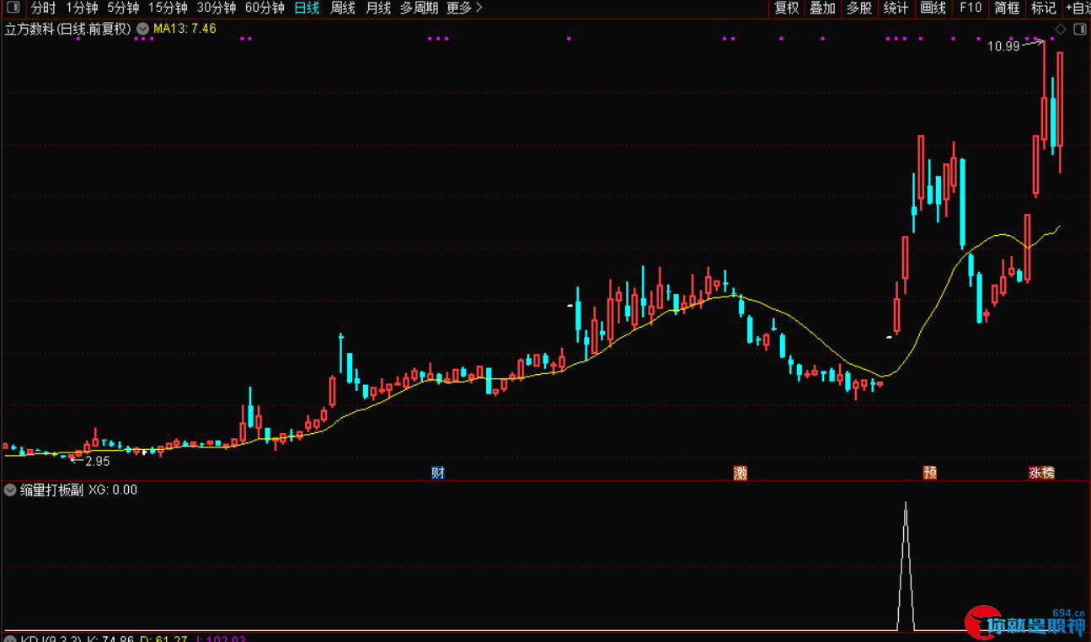Viewport: 1091px width, 642px height.
Task: Expand the 更多 more periods menu
Action: 464,8
